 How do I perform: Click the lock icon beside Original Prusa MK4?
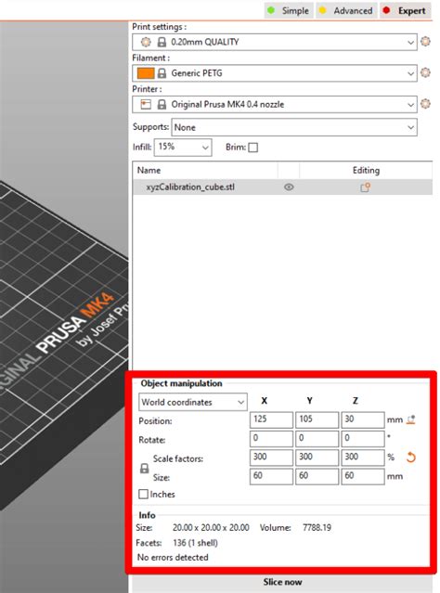(162, 104)
